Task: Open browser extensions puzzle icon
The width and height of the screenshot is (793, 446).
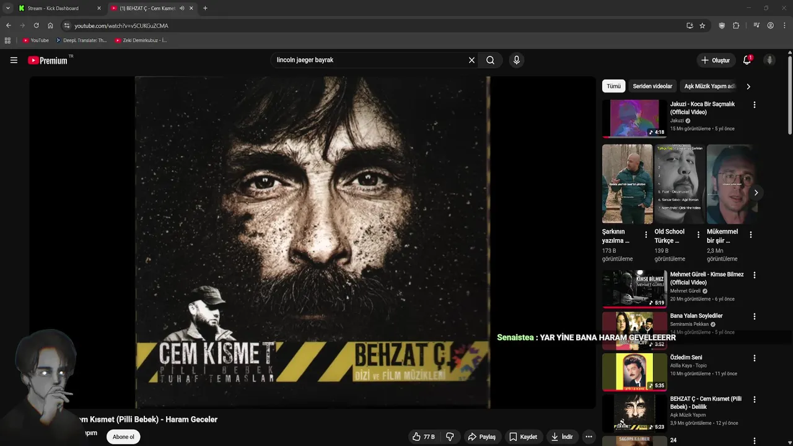Action: (736, 25)
